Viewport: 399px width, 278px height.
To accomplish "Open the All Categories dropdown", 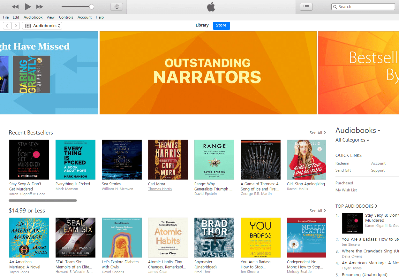I will pyautogui.click(x=352, y=140).
